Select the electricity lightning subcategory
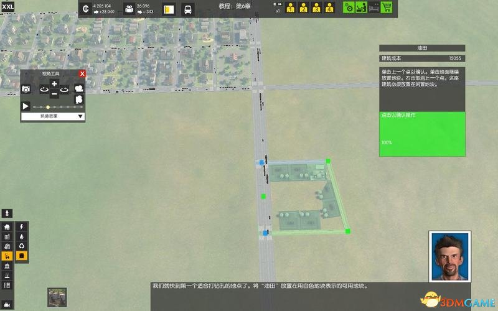The width and height of the screenshot is (498, 311). pyautogui.click(x=22, y=226)
